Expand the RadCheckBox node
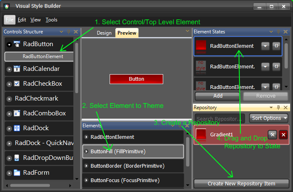Image resolution: width=293 pixels, height=192 pixels. (9, 84)
